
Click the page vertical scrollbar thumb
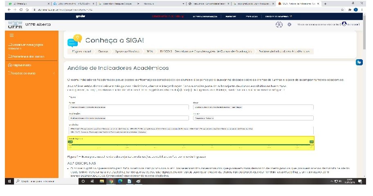click(364, 32)
